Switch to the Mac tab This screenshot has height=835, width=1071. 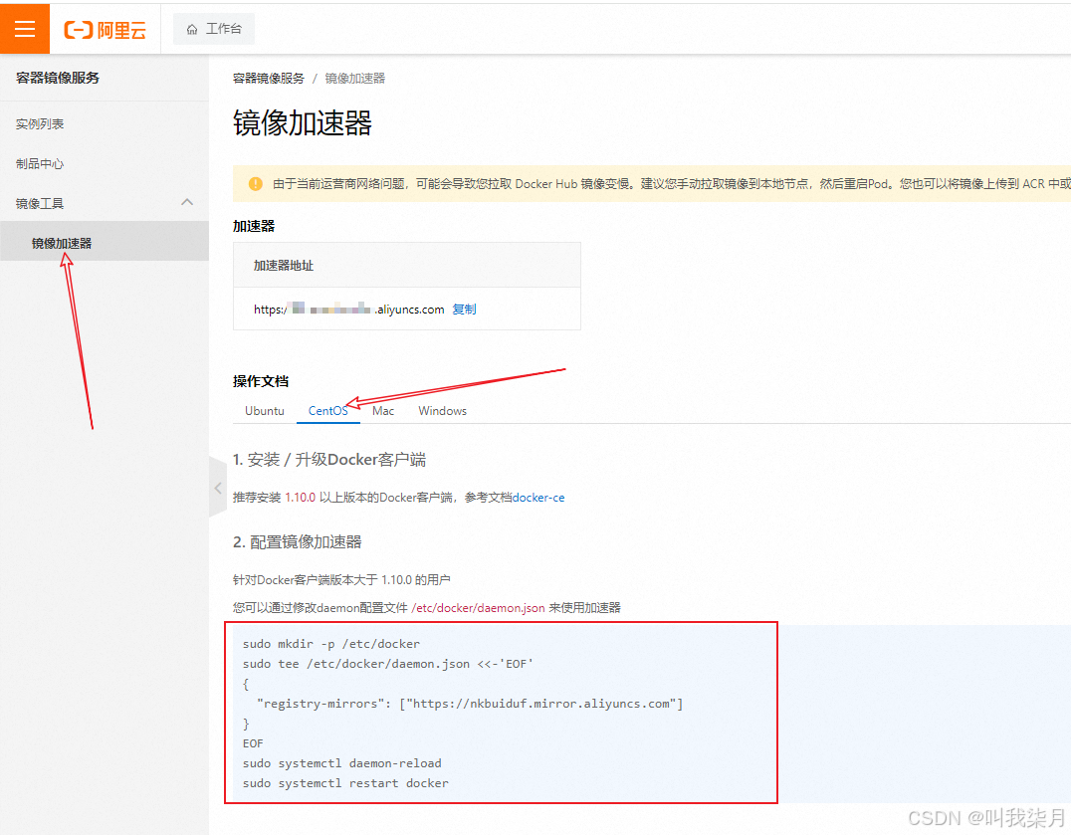[383, 410]
